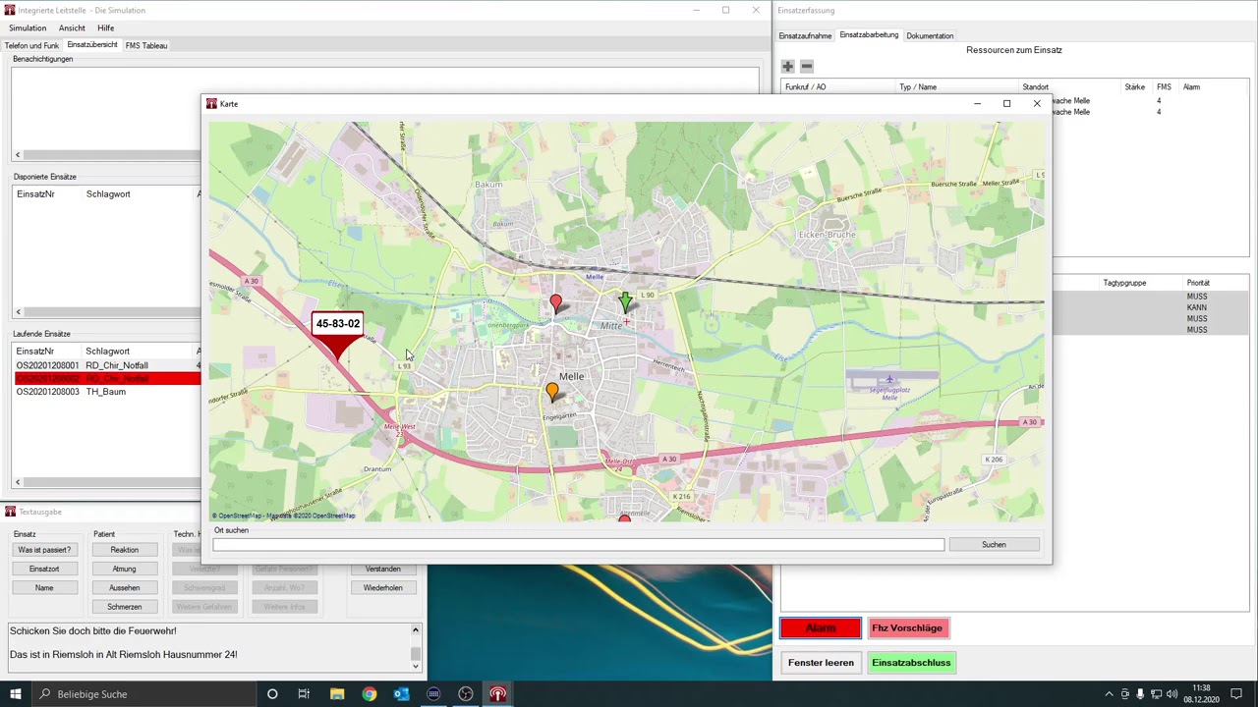The height and width of the screenshot is (707, 1258).
Task: Open the volume control in the system tray
Action: [x=1172, y=694]
